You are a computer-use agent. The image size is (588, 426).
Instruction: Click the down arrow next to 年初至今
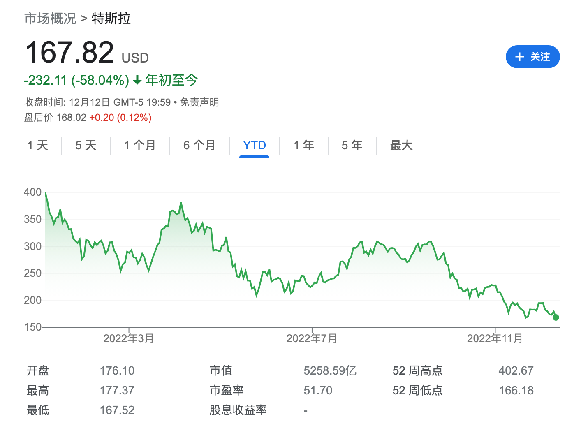coord(137,80)
